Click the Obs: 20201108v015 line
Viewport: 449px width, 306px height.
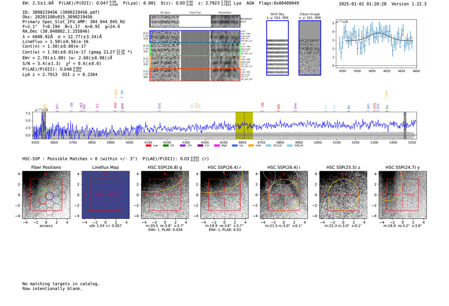(57, 17)
